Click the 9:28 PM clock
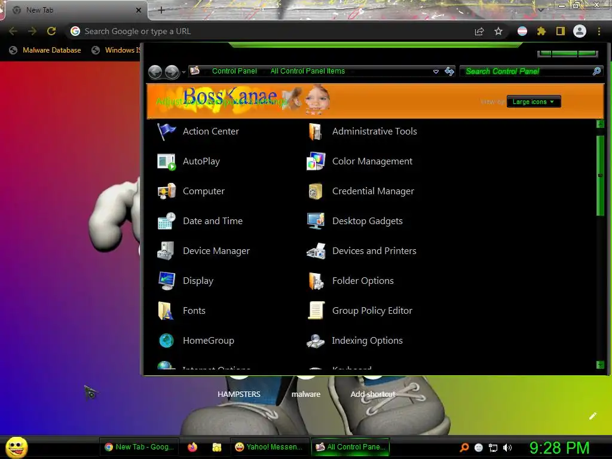This screenshot has height=459, width=612. click(x=559, y=448)
